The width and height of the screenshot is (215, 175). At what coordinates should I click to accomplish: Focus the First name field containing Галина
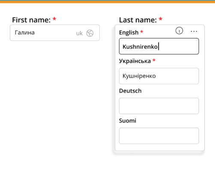pos(55,33)
